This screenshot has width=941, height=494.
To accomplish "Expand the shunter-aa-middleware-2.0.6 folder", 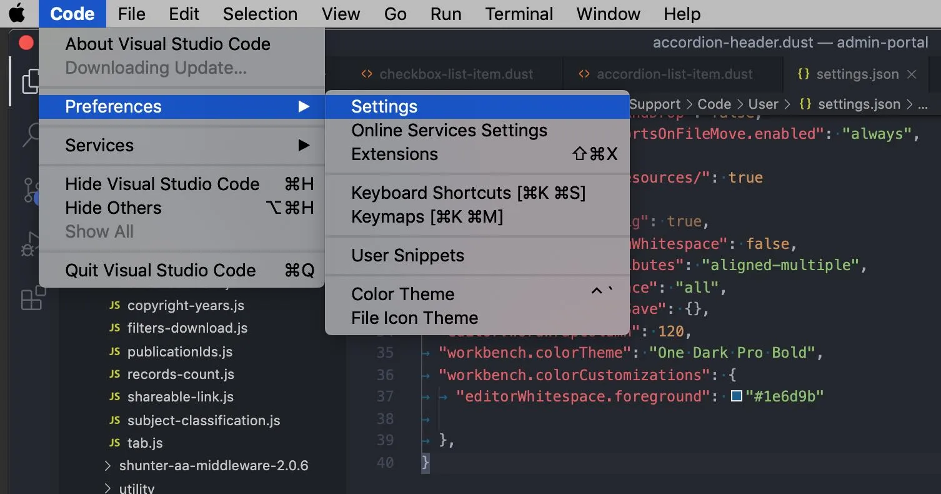I will tap(108, 466).
